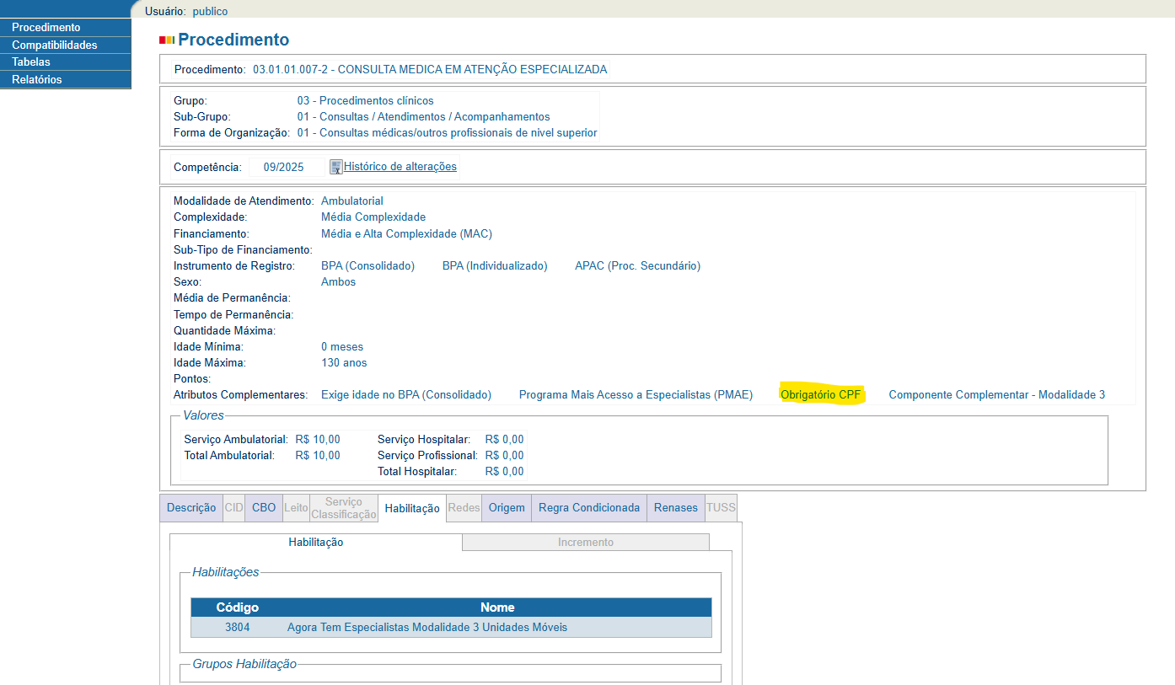This screenshot has height=685, width=1175.
Task: Click Exige idade no BPA (Consolidado)
Action: (406, 395)
